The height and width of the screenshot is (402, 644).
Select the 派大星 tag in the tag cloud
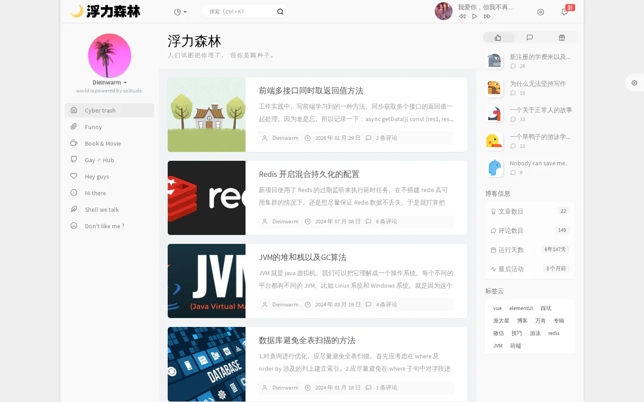point(501,321)
